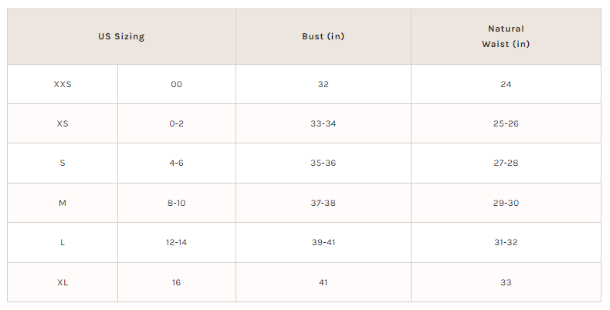Image resolution: width=610 pixels, height=310 pixels.
Task: Select the XXS size cell
Action: (63, 84)
